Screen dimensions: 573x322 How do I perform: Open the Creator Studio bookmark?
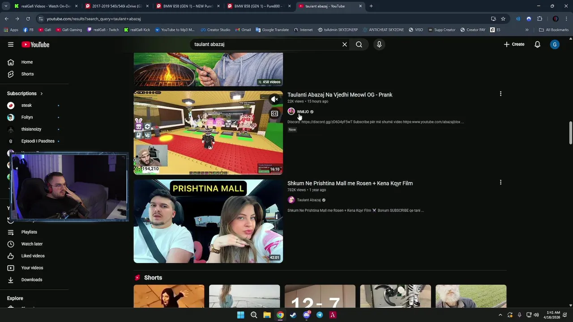click(x=215, y=30)
